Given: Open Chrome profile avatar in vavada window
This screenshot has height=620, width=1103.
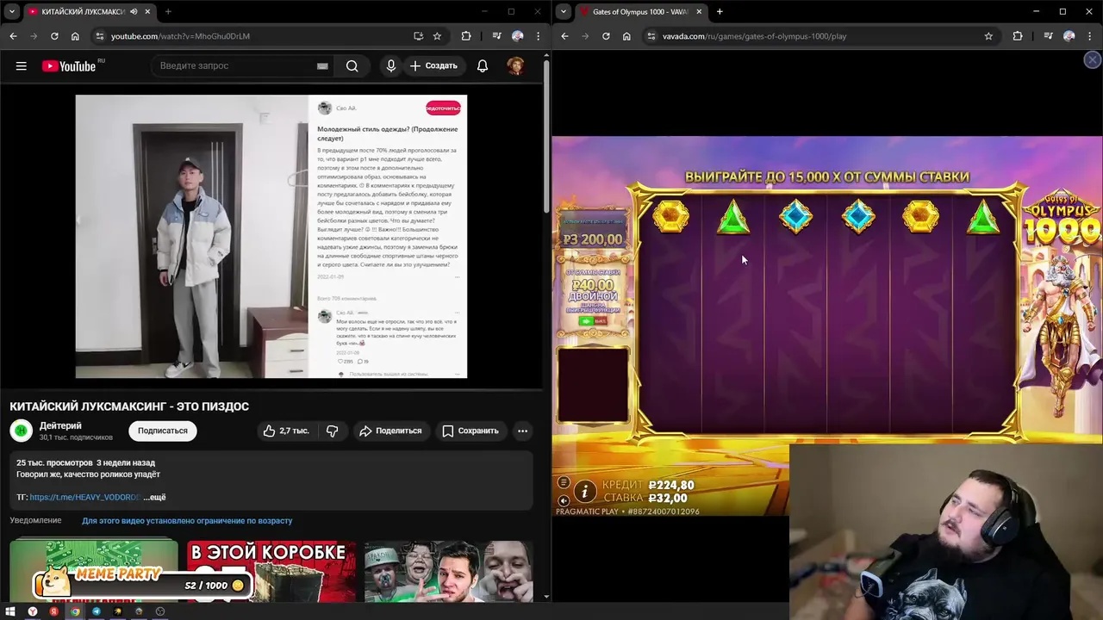Looking at the screenshot, I should (1069, 36).
